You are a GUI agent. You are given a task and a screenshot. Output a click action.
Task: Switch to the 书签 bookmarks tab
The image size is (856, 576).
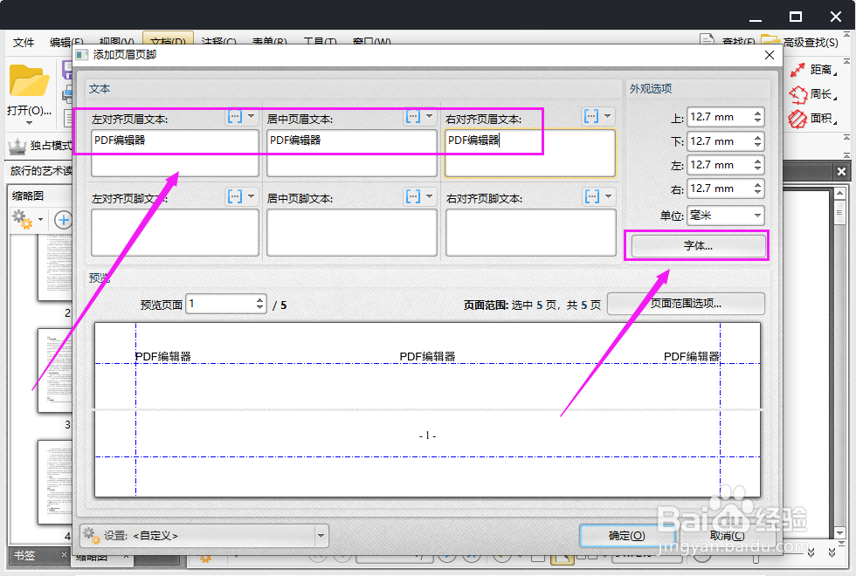[24, 556]
